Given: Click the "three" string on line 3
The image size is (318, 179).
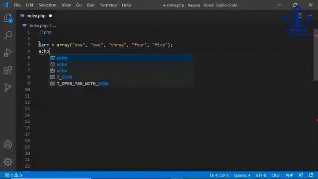Looking at the screenshot, I should 117,45.
